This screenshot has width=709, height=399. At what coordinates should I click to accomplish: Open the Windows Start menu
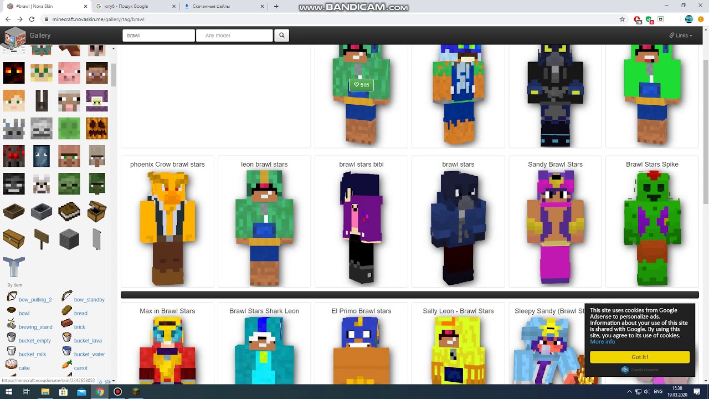(x=8, y=392)
